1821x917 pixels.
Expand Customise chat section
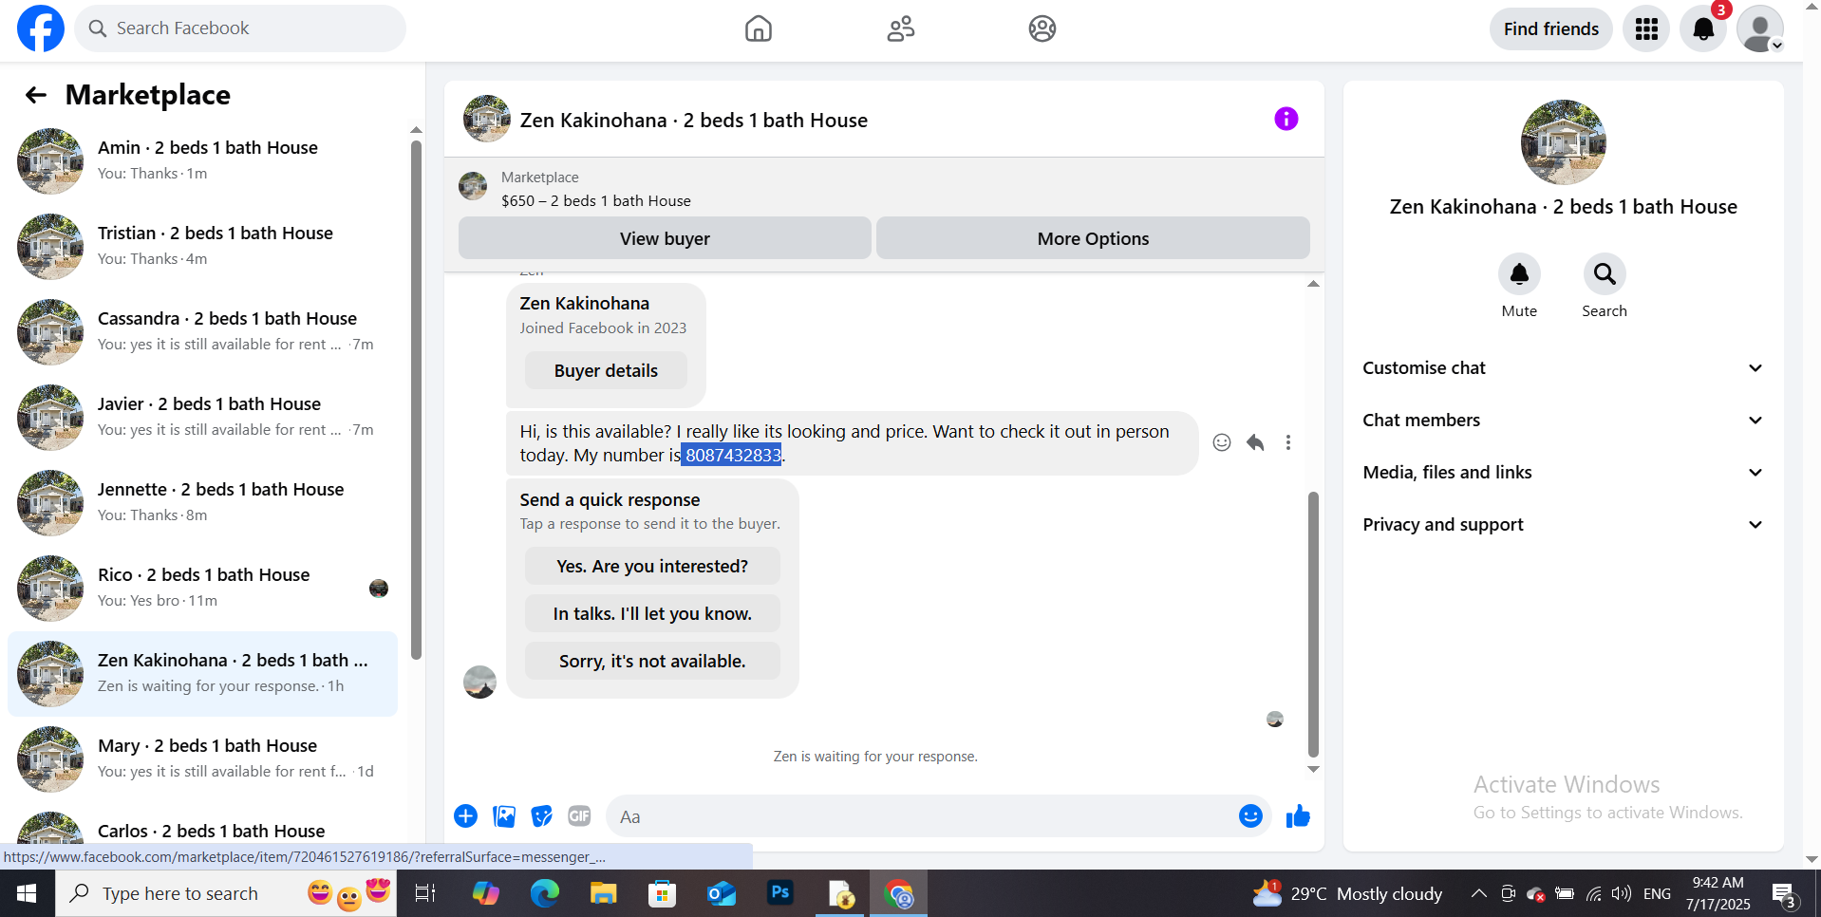coord(1563,368)
